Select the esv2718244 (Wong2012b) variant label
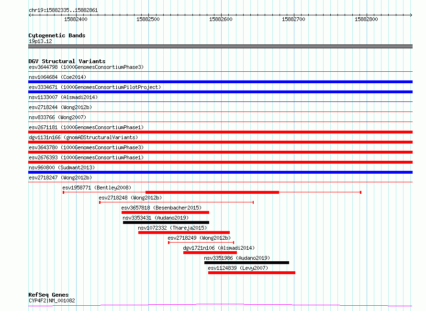 60,107
